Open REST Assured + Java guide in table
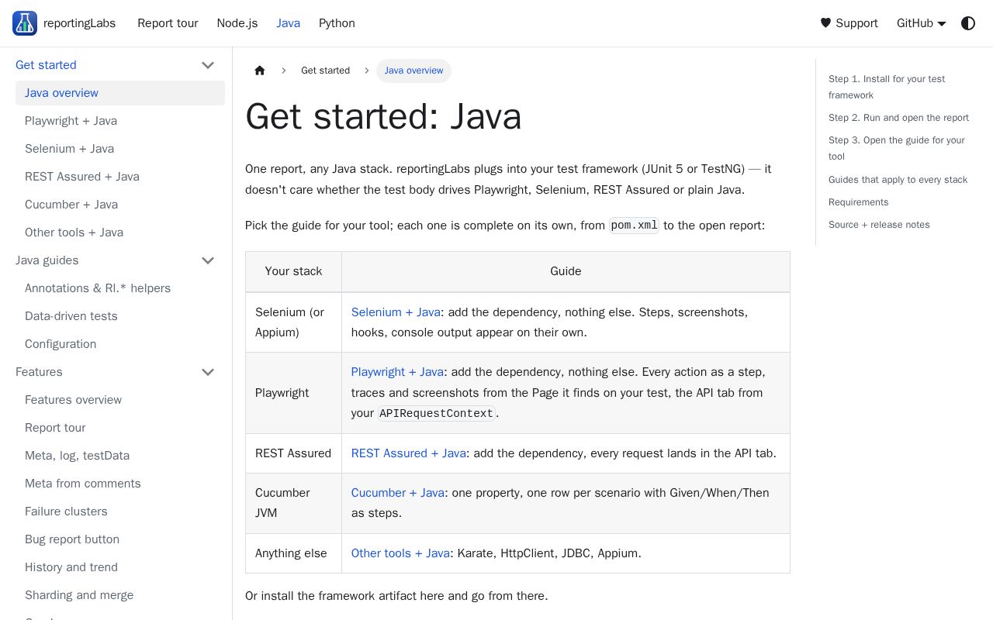The height and width of the screenshot is (620, 993). (409, 453)
